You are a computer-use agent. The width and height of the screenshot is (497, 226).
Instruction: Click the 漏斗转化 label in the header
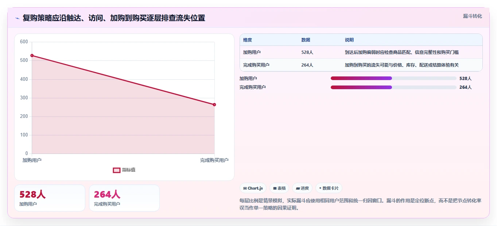click(x=473, y=16)
